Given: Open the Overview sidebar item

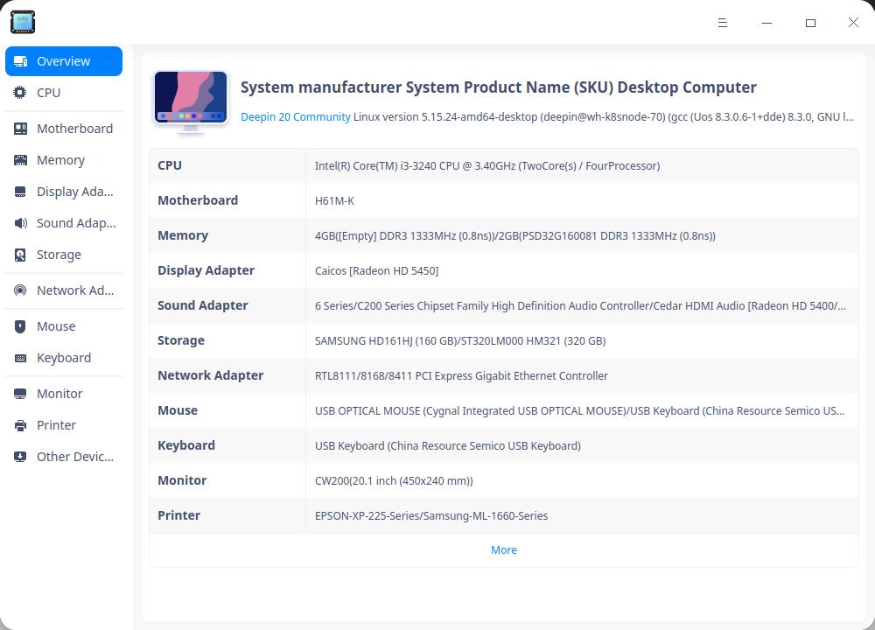Looking at the screenshot, I should click(64, 61).
